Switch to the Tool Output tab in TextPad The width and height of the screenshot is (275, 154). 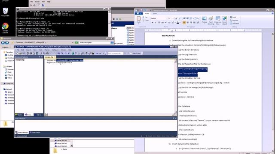tap(35, 133)
